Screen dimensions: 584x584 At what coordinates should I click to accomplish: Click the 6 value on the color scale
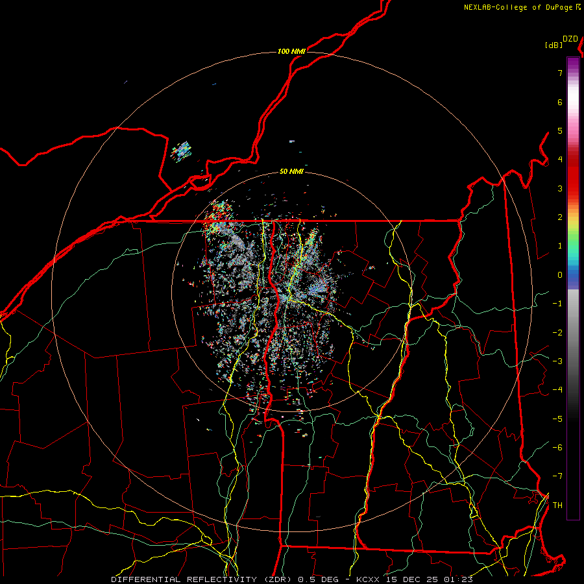(x=560, y=102)
